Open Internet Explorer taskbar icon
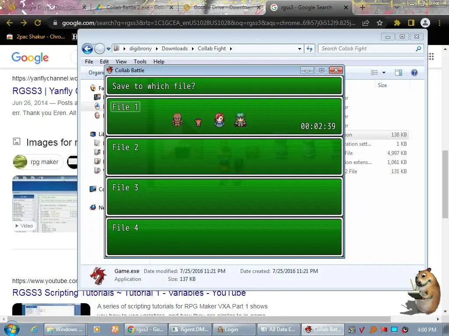Image resolution: width=449 pixels, height=336 pixels. tap(34, 329)
